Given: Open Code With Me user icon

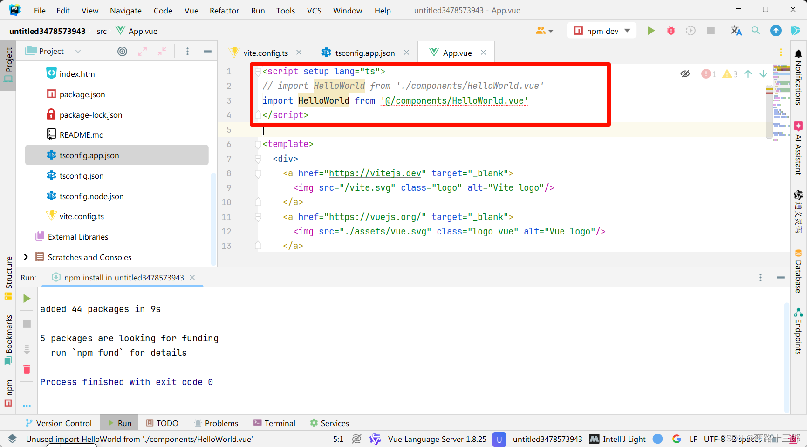Looking at the screenshot, I should point(544,31).
